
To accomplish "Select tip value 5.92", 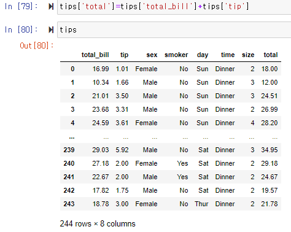I will (x=122, y=150).
